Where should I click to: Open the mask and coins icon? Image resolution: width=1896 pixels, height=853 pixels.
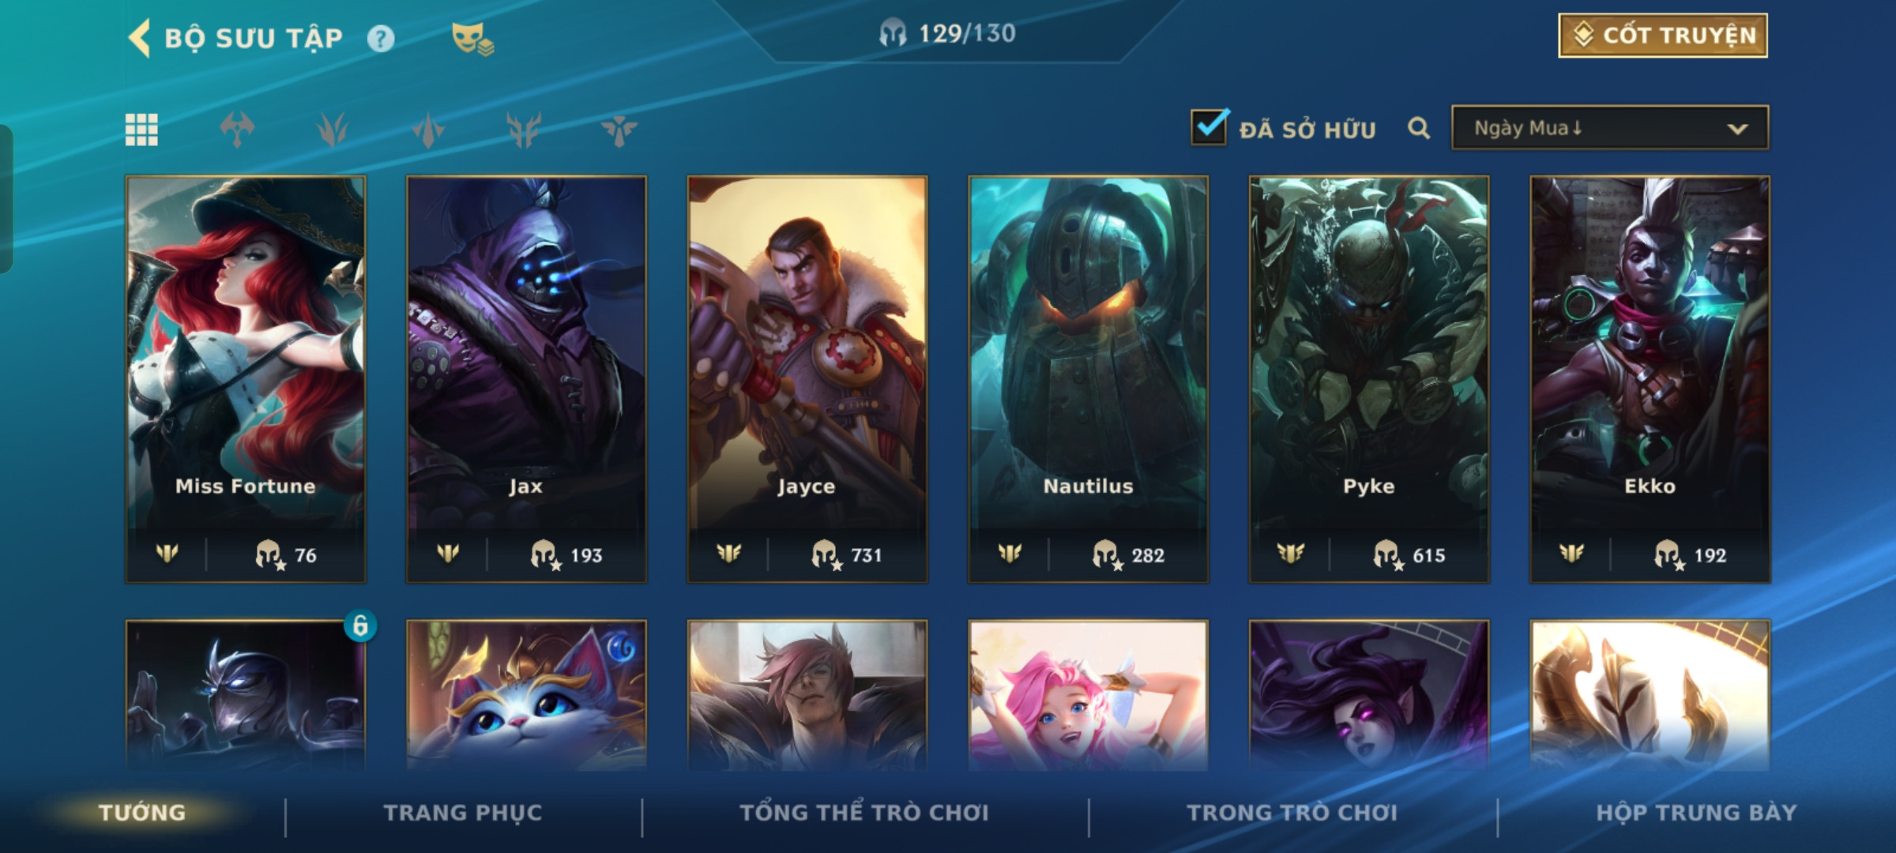pos(472,39)
